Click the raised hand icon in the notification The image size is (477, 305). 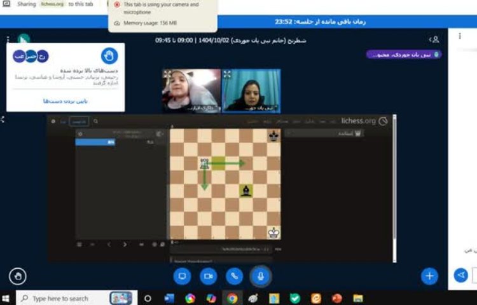[109, 56]
